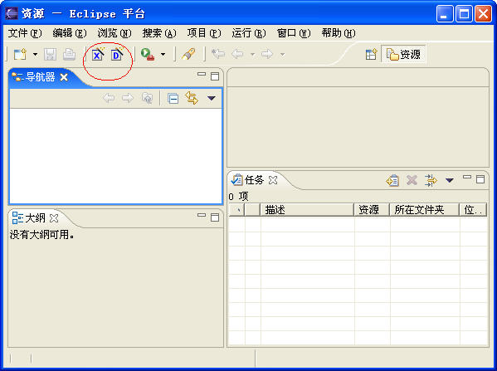
Task: Click the XML file wizard icon
Action: pos(98,55)
